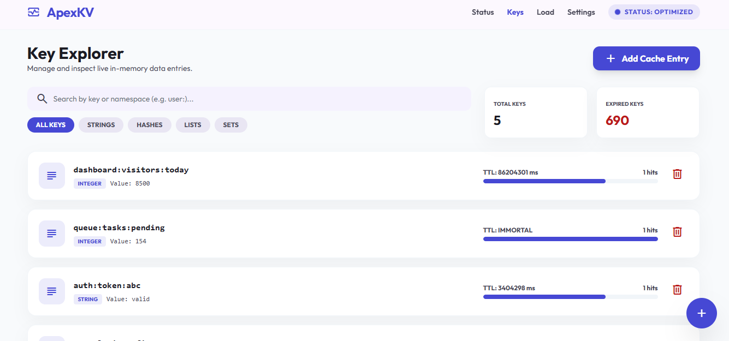Click the TTL bar for auth:token:abc
This screenshot has width=729, height=341.
[x=571, y=297]
